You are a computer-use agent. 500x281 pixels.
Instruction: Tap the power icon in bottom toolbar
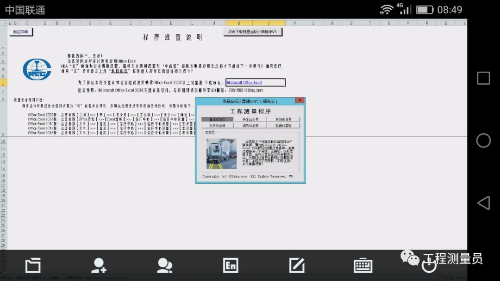[429, 265]
